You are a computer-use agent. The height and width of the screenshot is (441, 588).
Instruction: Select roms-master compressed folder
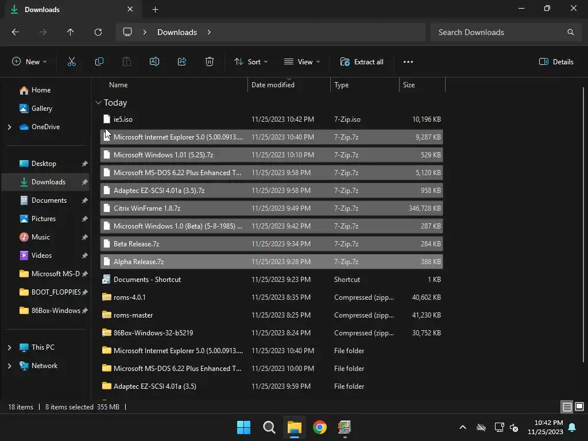pos(272,315)
